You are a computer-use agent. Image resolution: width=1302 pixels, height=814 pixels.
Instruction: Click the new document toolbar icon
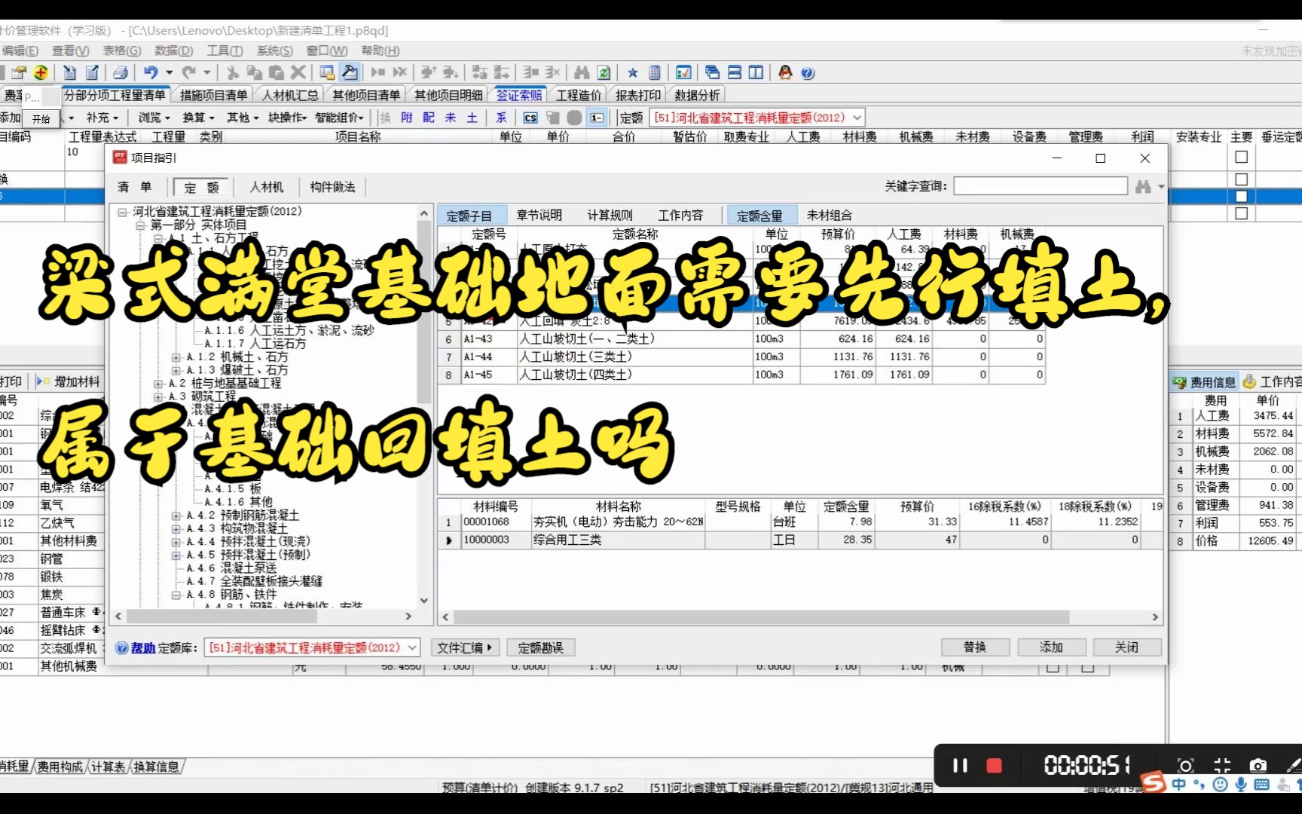(x=69, y=72)
